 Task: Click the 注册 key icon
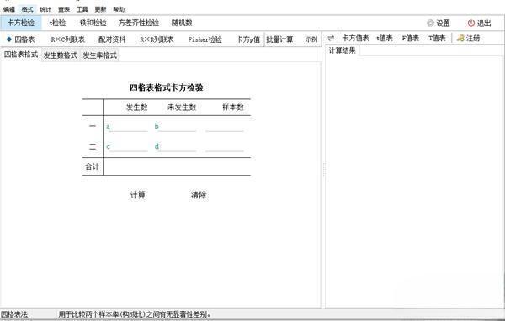click(x=460, y=39)
